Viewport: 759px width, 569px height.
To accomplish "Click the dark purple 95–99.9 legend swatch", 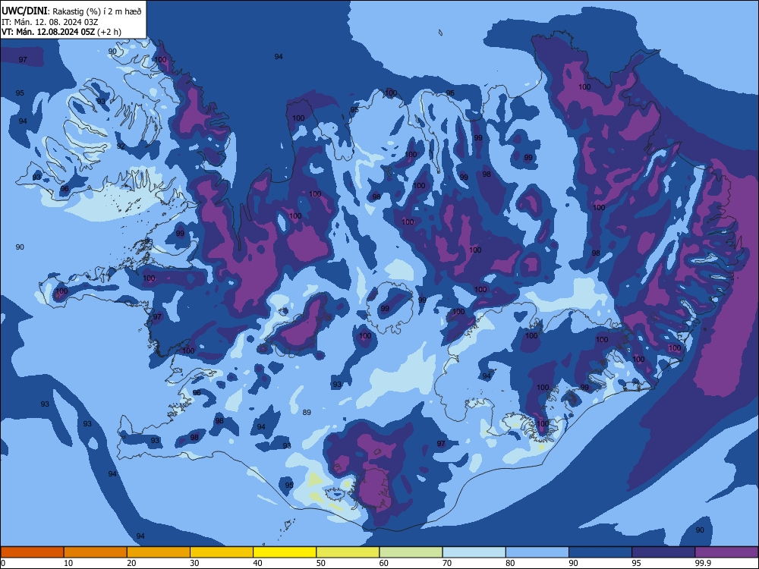I will [663, 552].
